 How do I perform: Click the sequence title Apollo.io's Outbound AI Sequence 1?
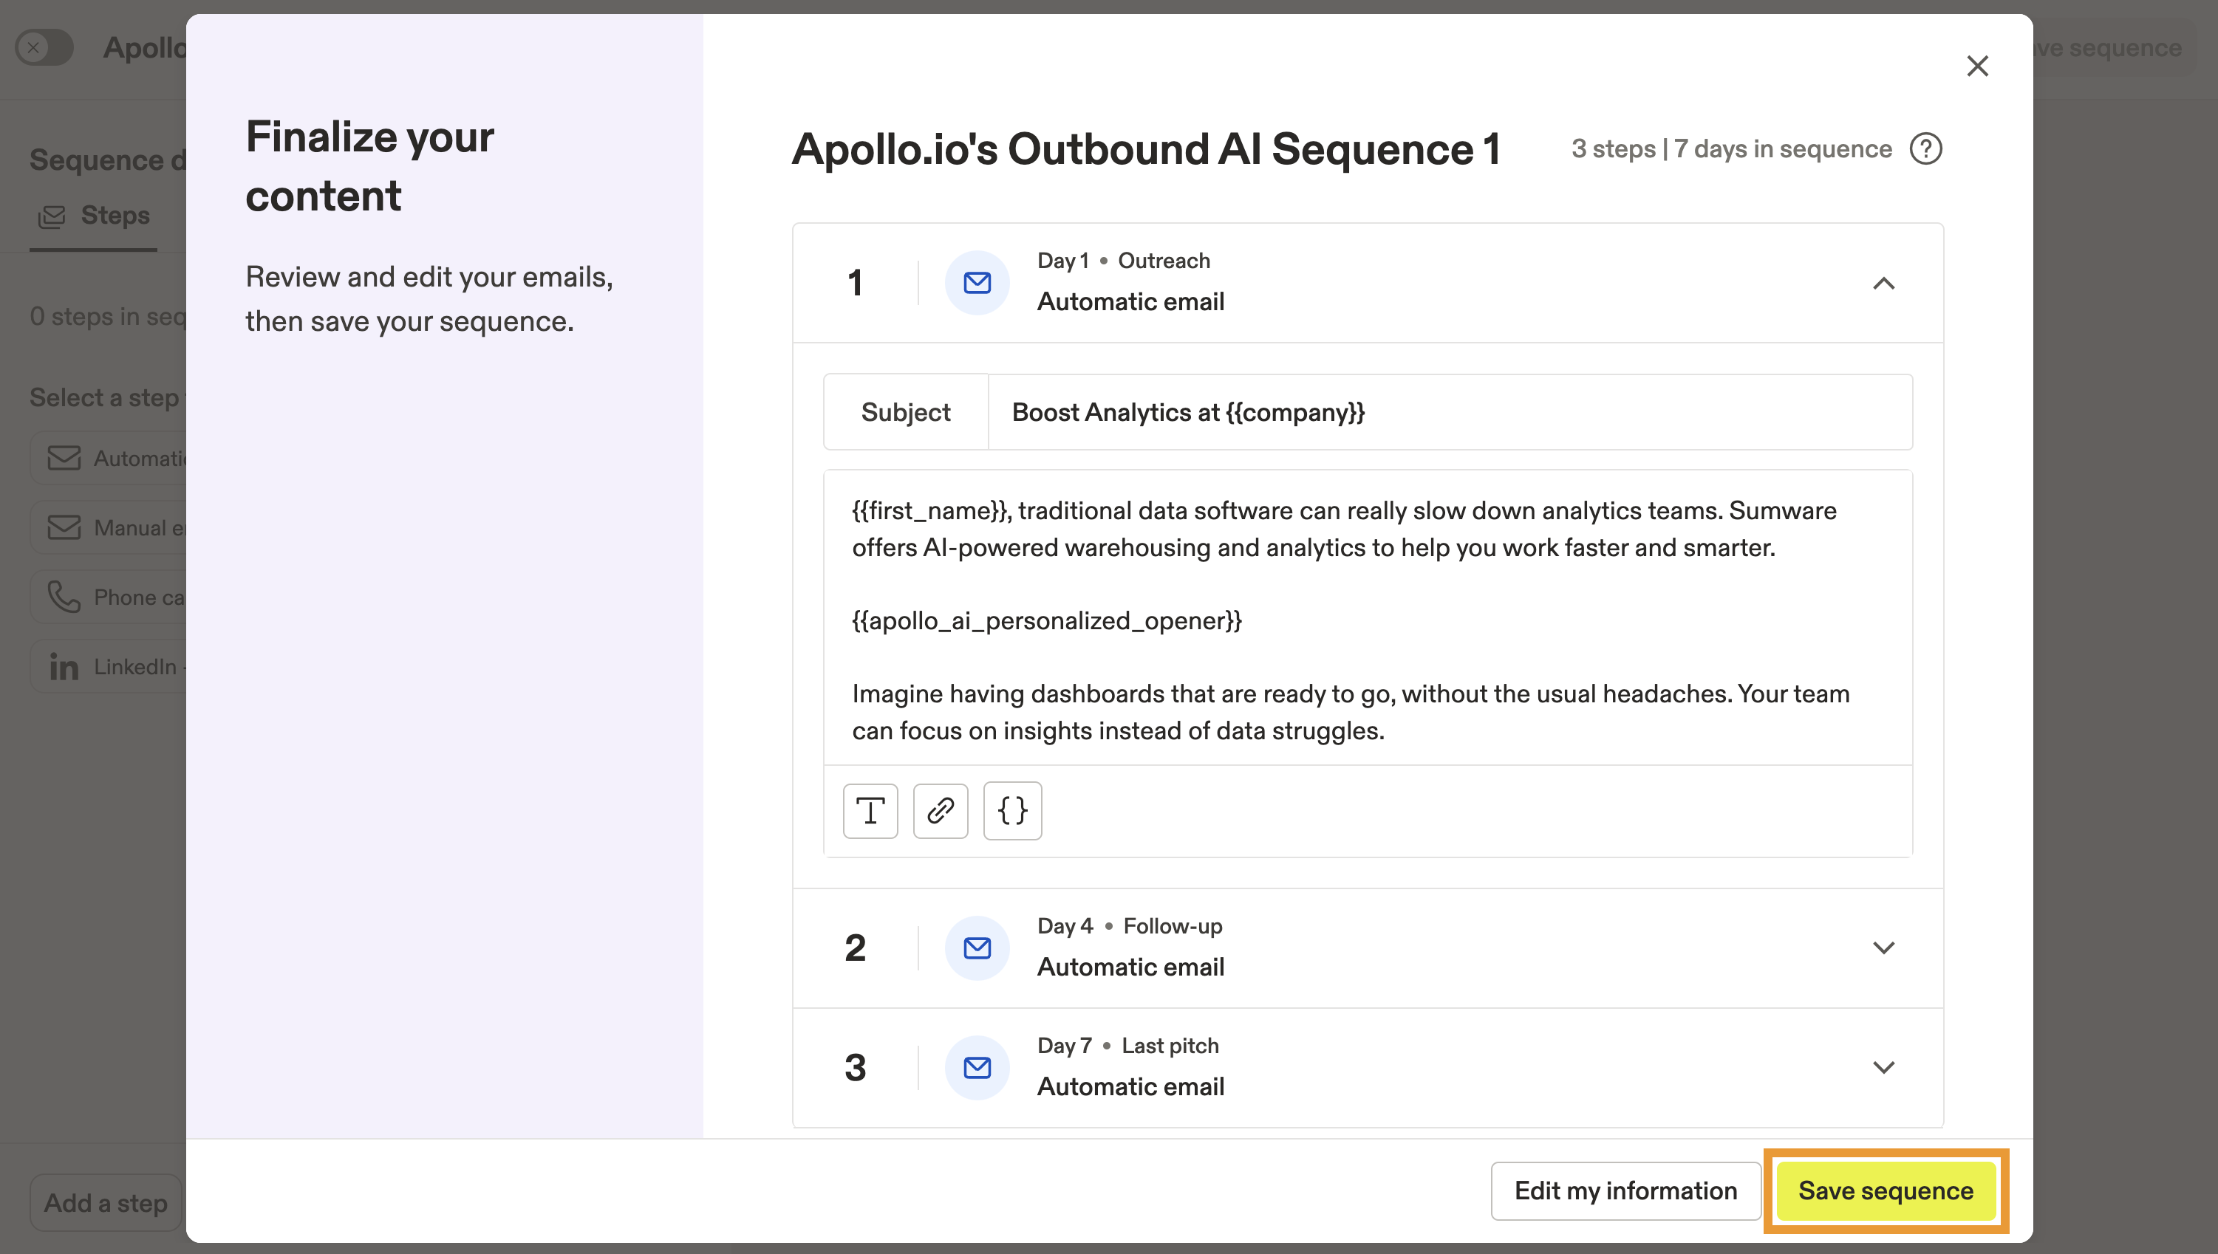click(x=1147, y=149)
